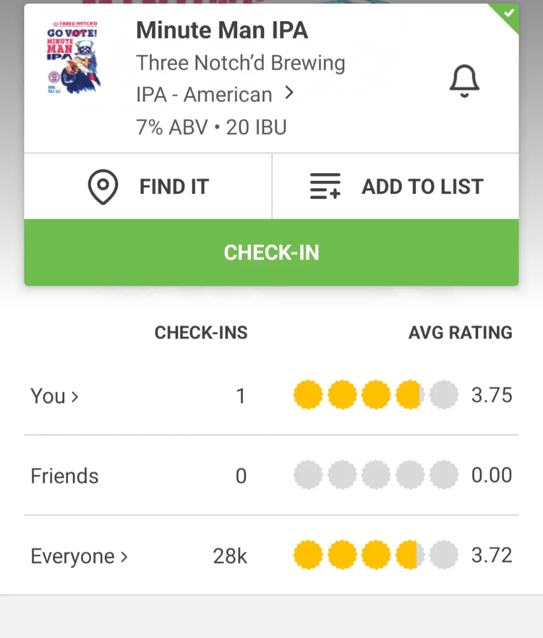Tap Everyone's 3.72 star rating
Screen dimensions: 543x638
coord(375,555)
